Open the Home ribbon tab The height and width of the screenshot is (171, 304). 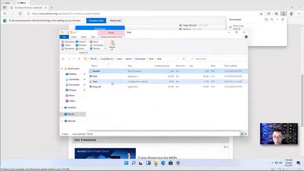[74, 37]
